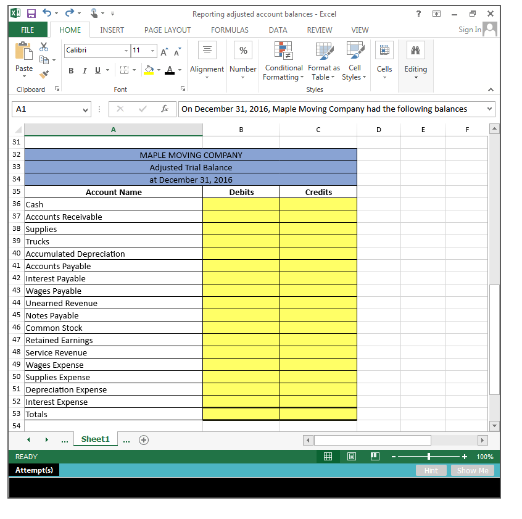
Task: Open the Alignment group
Action: (207, 60)
